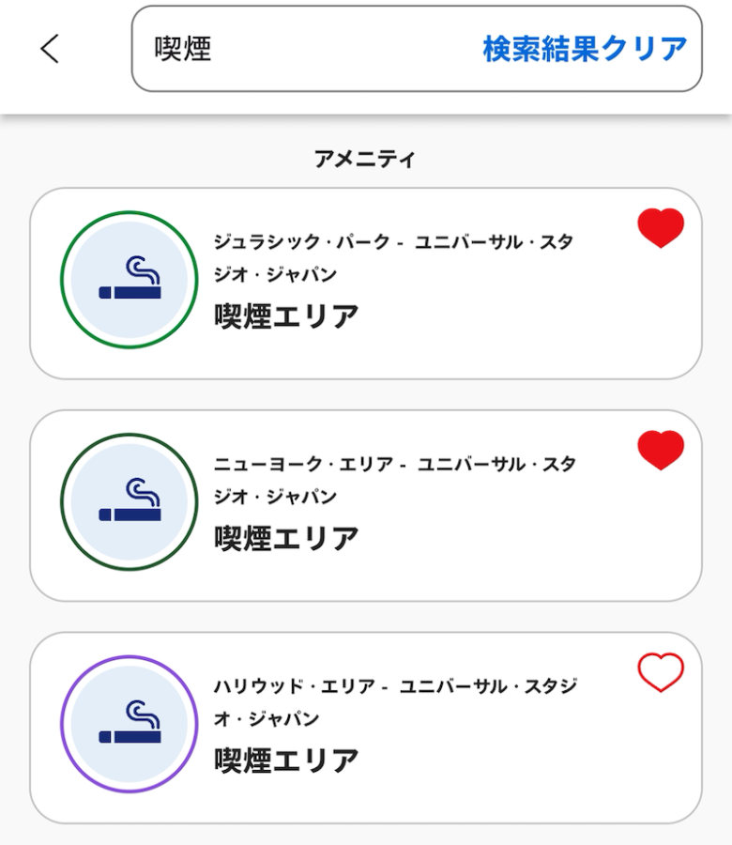The height and width of the screenshot is (845, 732).
Task: Tap the purple-ringed smoking icon for ハリウッド・エリア
Action: click(x=130, y=724)
